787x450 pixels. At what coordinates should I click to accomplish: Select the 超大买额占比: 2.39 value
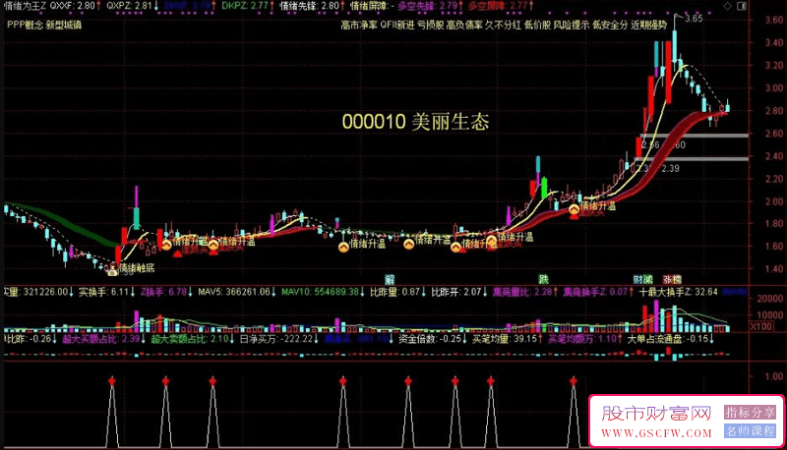(103, 339)
